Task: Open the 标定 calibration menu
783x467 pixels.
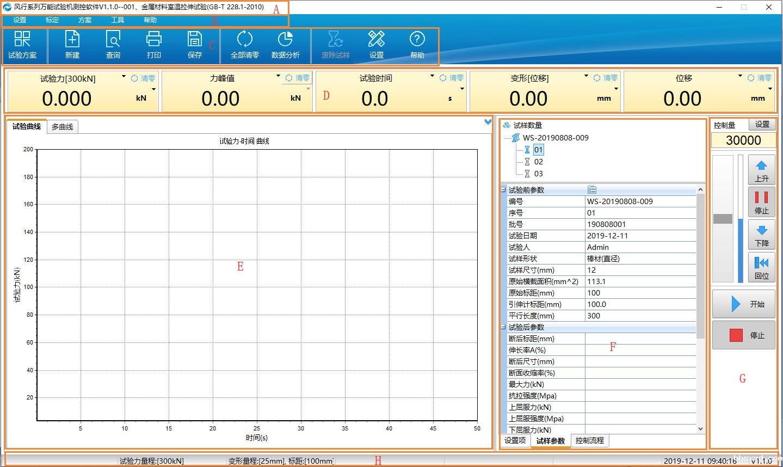Action: click(52, 20)
